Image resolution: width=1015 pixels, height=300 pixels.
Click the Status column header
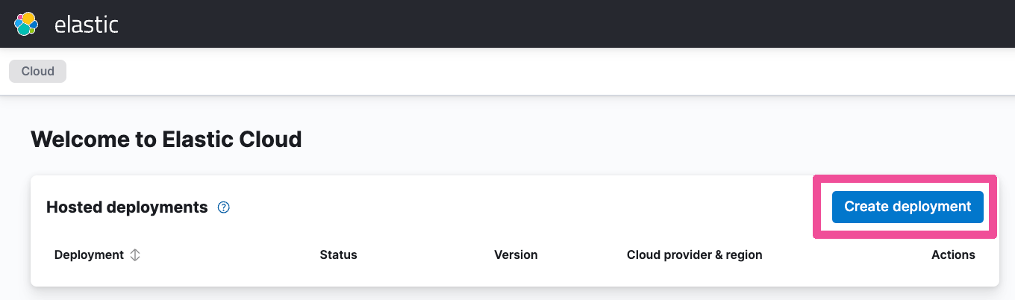pos(338,254)
